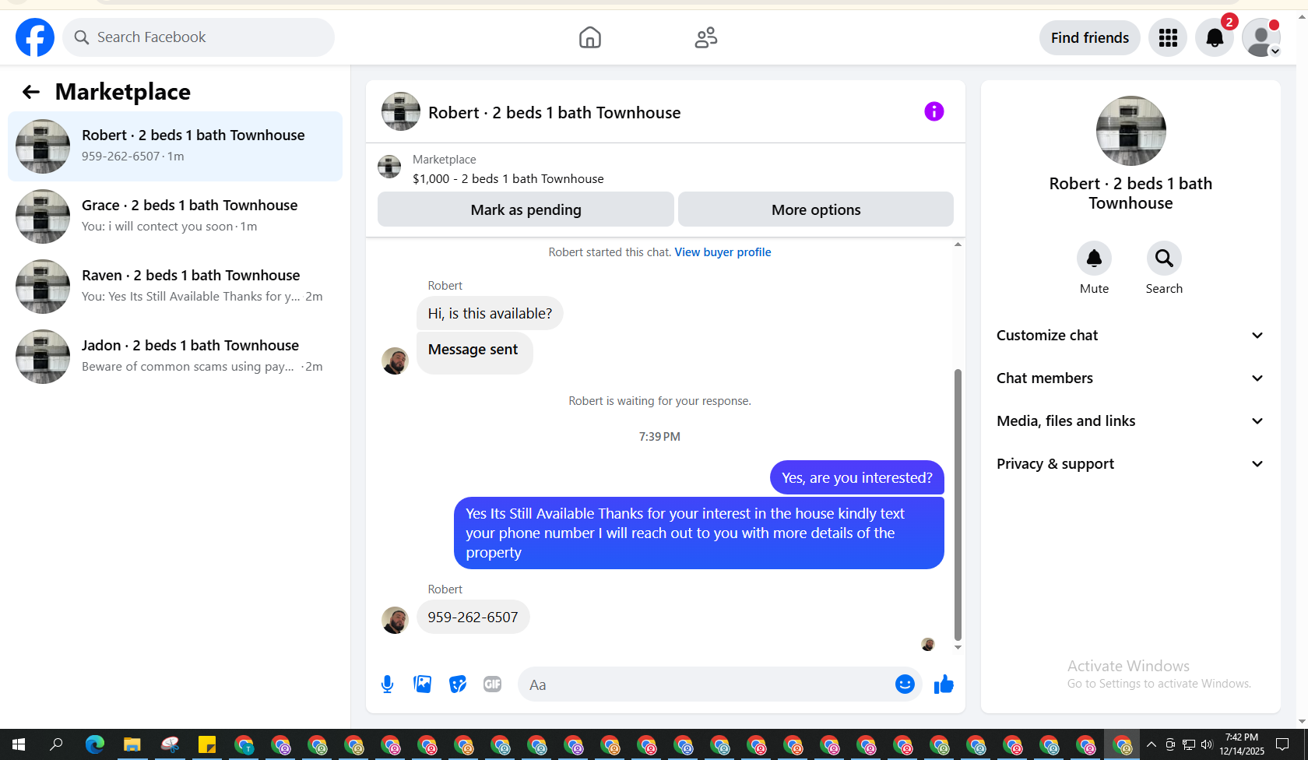This screenshot has width=1308, height=760.
Task: Click Robert's avatar beside phone number message
Action: pyautogui.click(x=395, y=621)
